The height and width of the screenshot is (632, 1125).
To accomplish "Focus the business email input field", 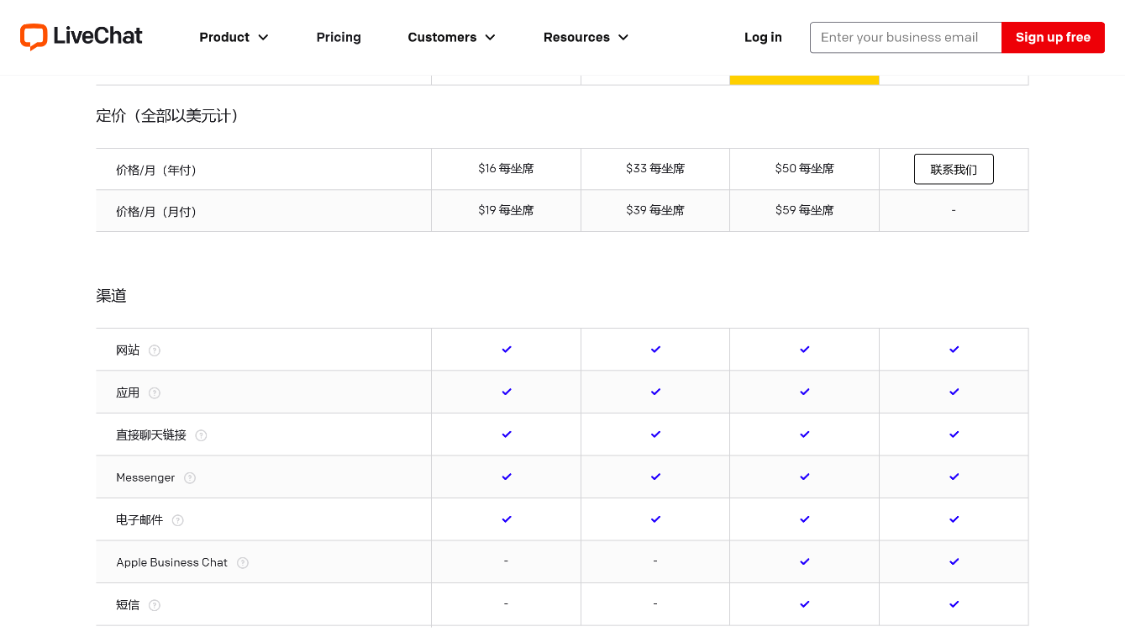I will coord(905,37).
